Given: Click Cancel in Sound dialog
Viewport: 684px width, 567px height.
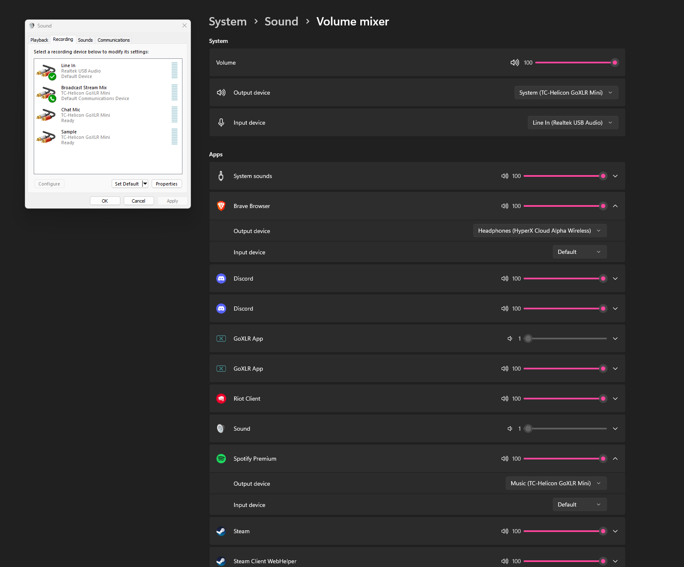Looking at the screenshot, I should [139, 201].
